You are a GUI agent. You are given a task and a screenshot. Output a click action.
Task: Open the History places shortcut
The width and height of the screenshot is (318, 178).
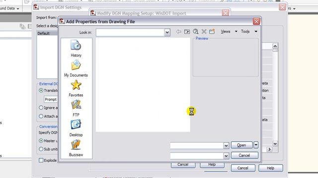pyautogui.click(x=76, y=48)
